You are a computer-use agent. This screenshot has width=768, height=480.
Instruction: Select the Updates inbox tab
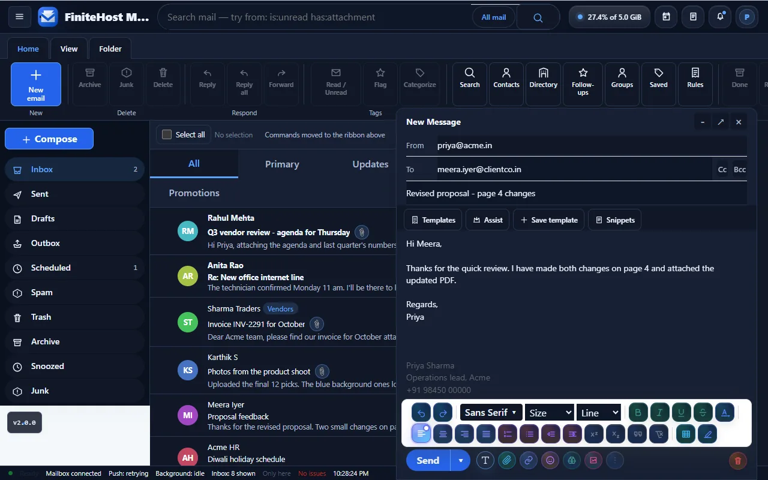click(370, 164)
